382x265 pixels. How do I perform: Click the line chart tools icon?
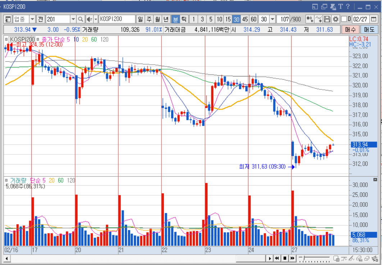[318, 19]
